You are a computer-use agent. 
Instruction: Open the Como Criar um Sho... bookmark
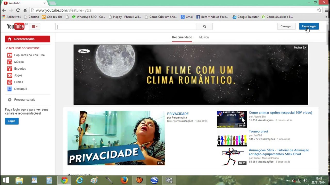click(x=161, y=17)
